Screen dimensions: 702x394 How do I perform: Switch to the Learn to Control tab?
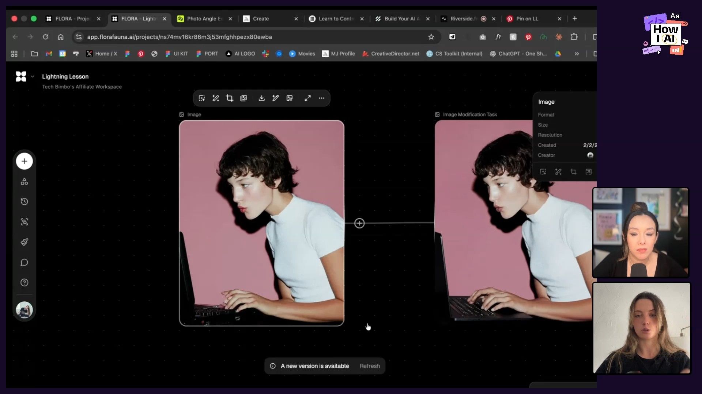click(x=336, y=19)
